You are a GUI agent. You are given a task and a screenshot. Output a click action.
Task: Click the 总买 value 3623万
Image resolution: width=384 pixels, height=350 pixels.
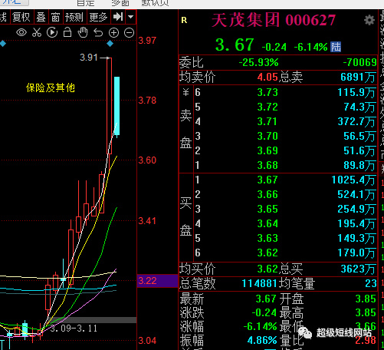(x=358, y=269)
